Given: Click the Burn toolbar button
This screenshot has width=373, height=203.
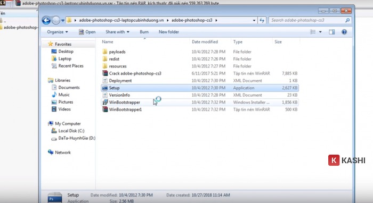Looking at the screenshot, I should click(x=144, y=32).
